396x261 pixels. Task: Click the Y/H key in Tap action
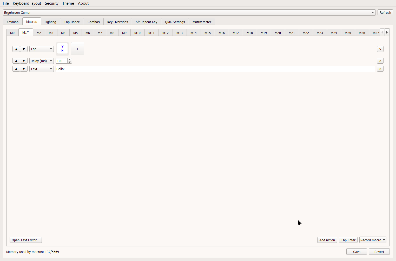point(62,49)
